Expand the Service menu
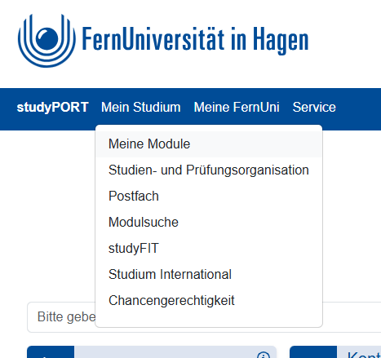The height and width of the screenshot is (358, 381). click(314, 107)
